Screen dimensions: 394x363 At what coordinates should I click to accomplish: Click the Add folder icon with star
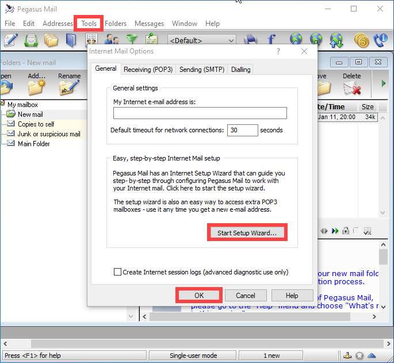(37, 87)
